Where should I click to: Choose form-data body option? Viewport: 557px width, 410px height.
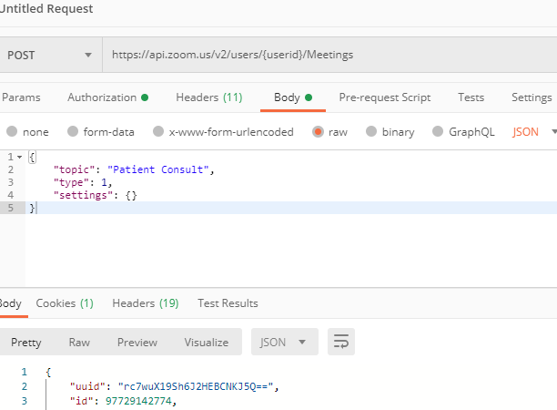click(76, 132)
